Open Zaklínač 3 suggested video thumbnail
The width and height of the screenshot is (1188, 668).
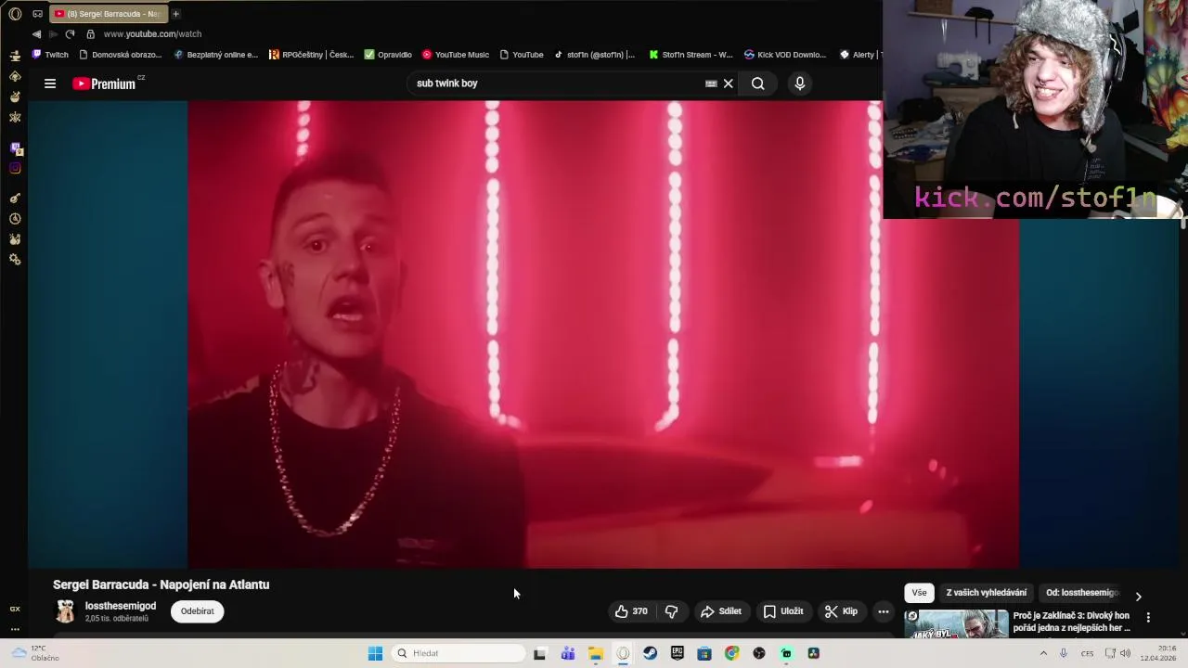point(956,624)
